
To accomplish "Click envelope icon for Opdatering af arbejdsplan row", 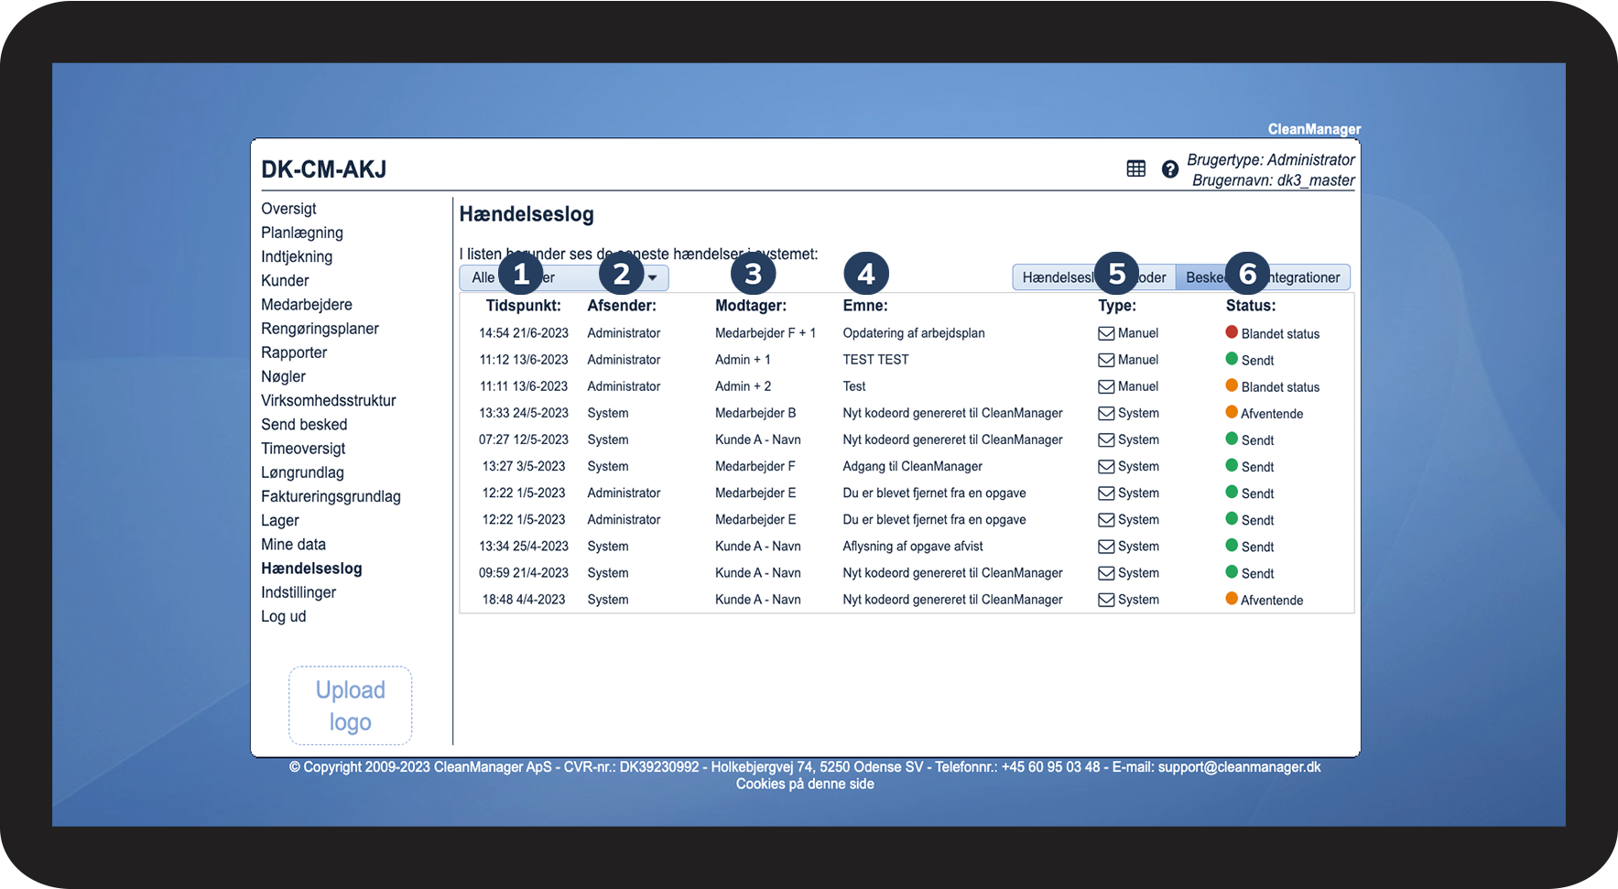I will pos(1106,333).
